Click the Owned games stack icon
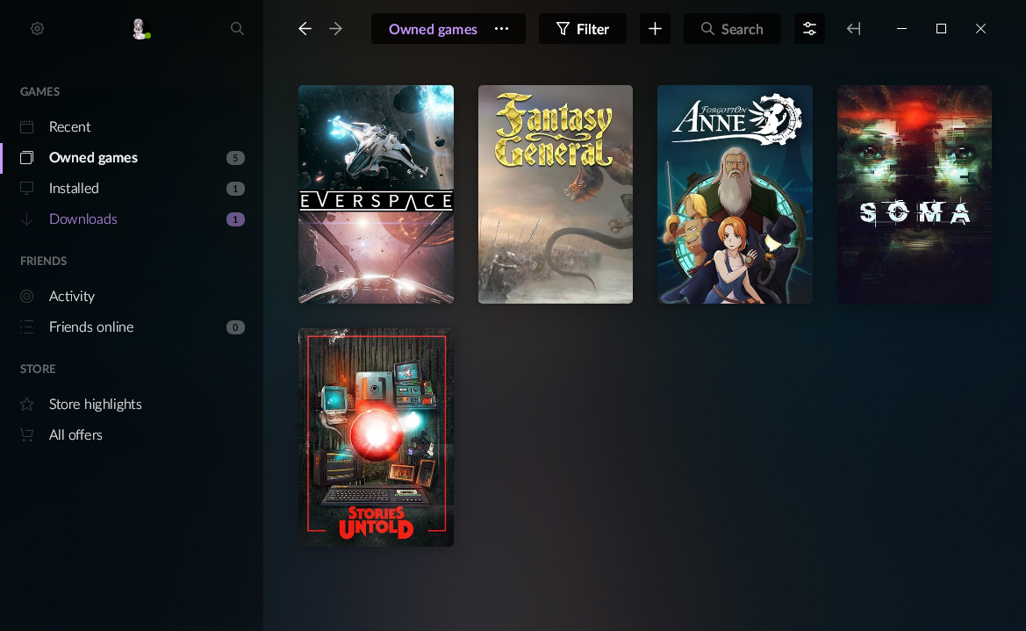 coord(27,158)
